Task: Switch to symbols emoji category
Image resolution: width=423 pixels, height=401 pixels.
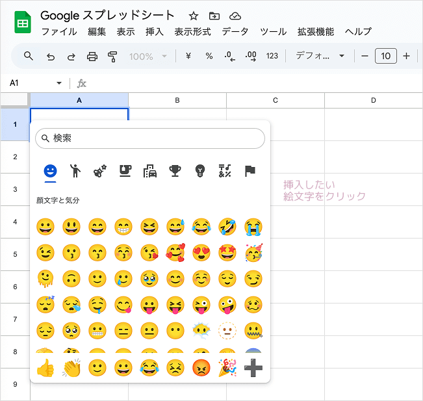Action: click(x=225, y=171)
